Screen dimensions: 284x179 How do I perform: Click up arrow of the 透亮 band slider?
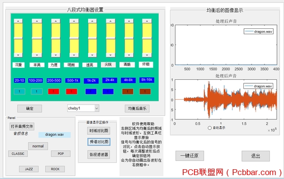pyautogui.click(x=93, y=21)
